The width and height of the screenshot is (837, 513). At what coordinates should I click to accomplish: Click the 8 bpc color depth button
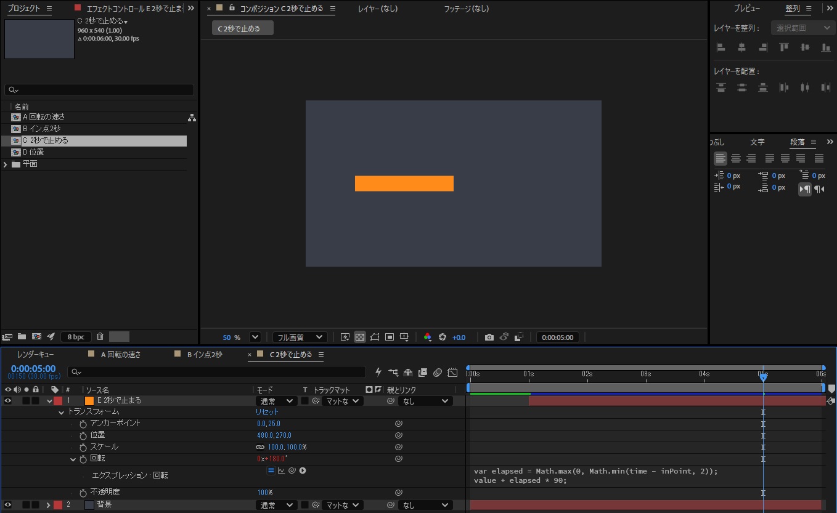pos(76,337)
